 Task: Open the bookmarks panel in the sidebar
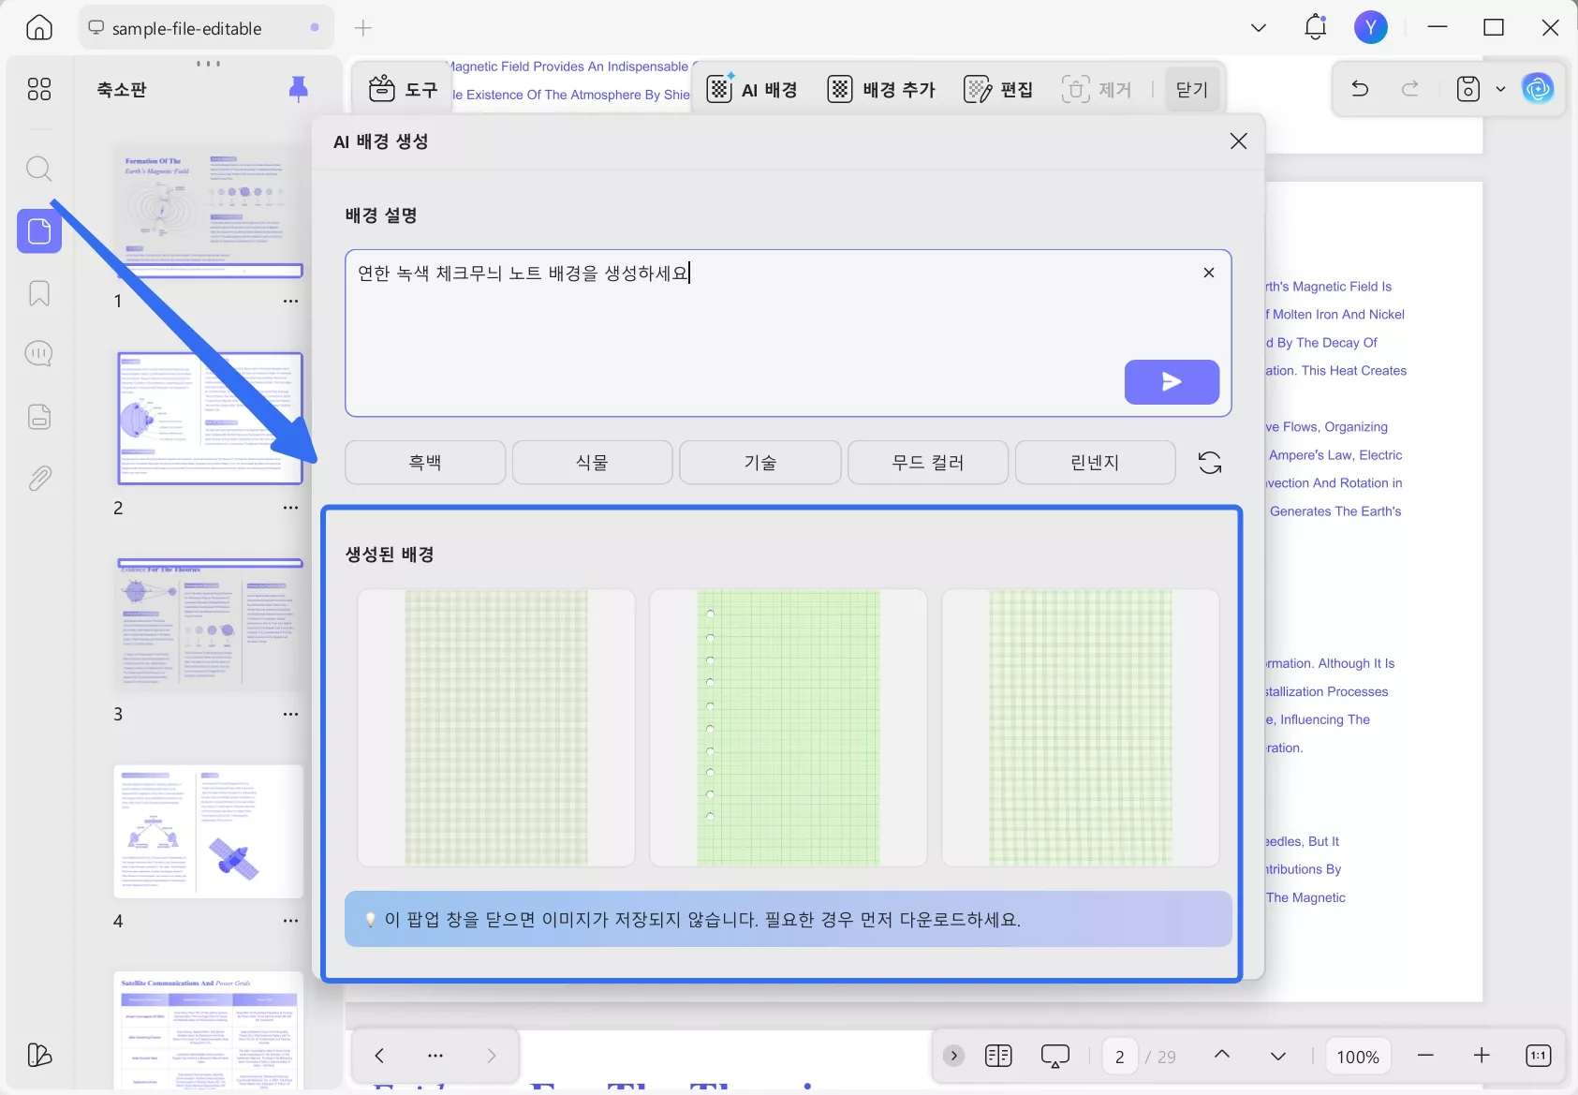click(x=38, y=293)
